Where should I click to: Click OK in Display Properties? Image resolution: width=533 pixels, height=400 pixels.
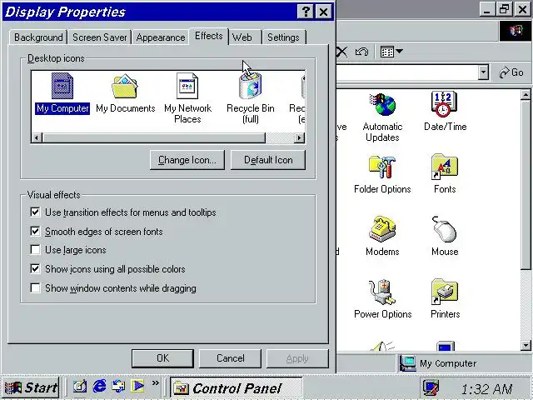coord(163,358)
